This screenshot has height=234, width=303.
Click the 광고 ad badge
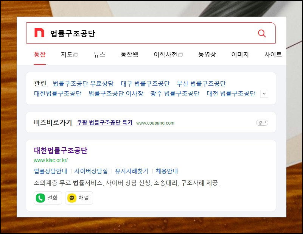click(x=262, y=123)
